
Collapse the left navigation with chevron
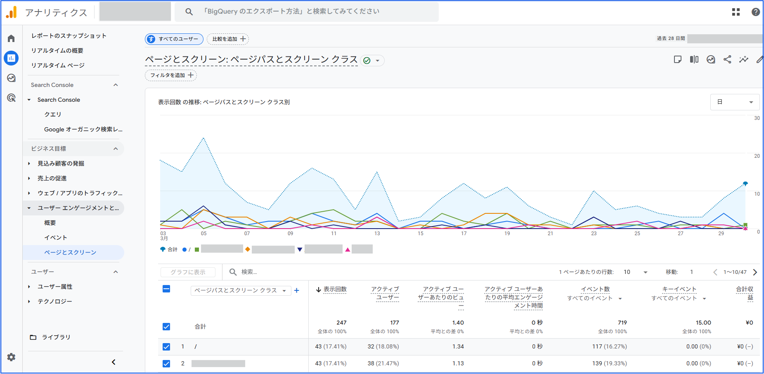(114, 362)
